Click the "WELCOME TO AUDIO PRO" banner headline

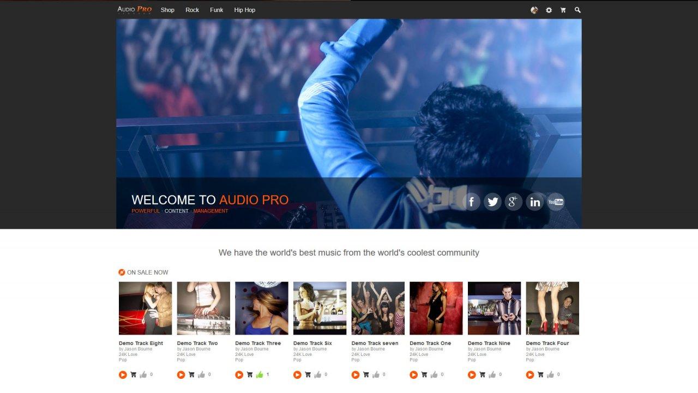[x=210, y=200]
